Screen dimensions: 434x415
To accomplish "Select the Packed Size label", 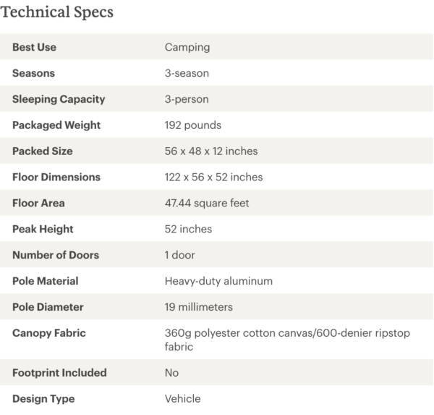I will [43, 151].
